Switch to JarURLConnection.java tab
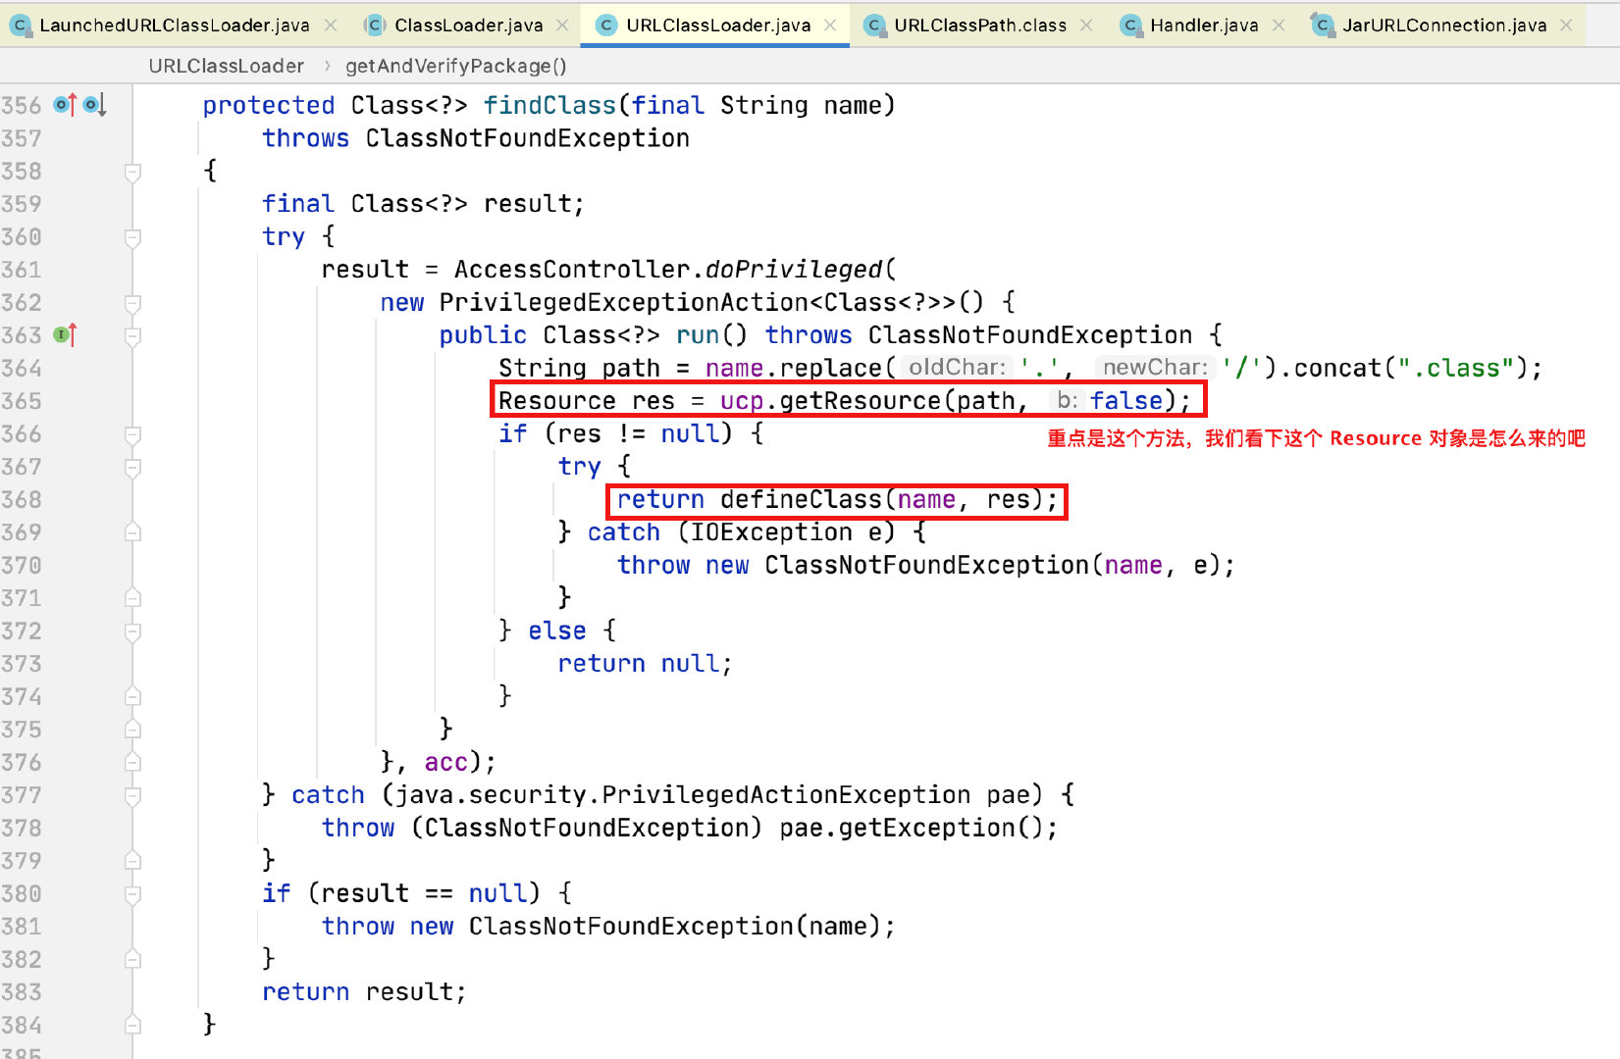 click(x=1444, y=25)
